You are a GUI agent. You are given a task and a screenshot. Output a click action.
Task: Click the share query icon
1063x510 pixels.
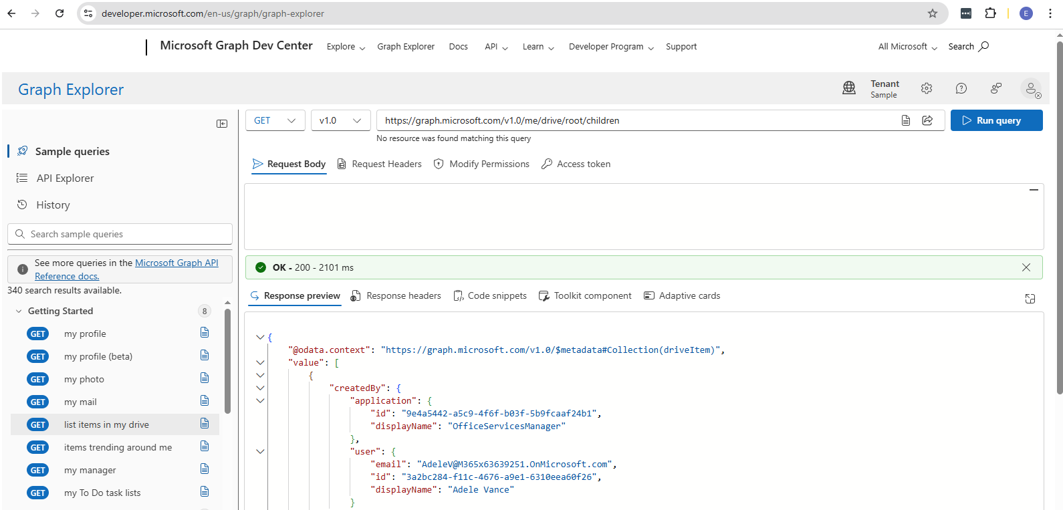tap(927, 120)
